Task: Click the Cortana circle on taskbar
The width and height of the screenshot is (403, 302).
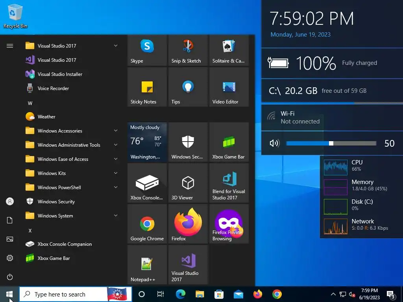Action: pyautogui.click(x=142, y=294)
